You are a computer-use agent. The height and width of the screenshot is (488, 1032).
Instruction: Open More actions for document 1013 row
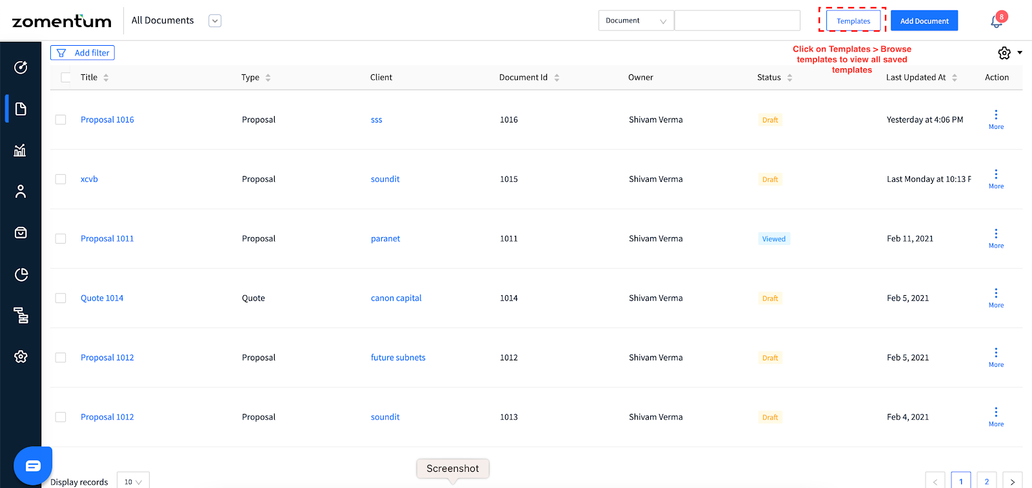(996, 416)
